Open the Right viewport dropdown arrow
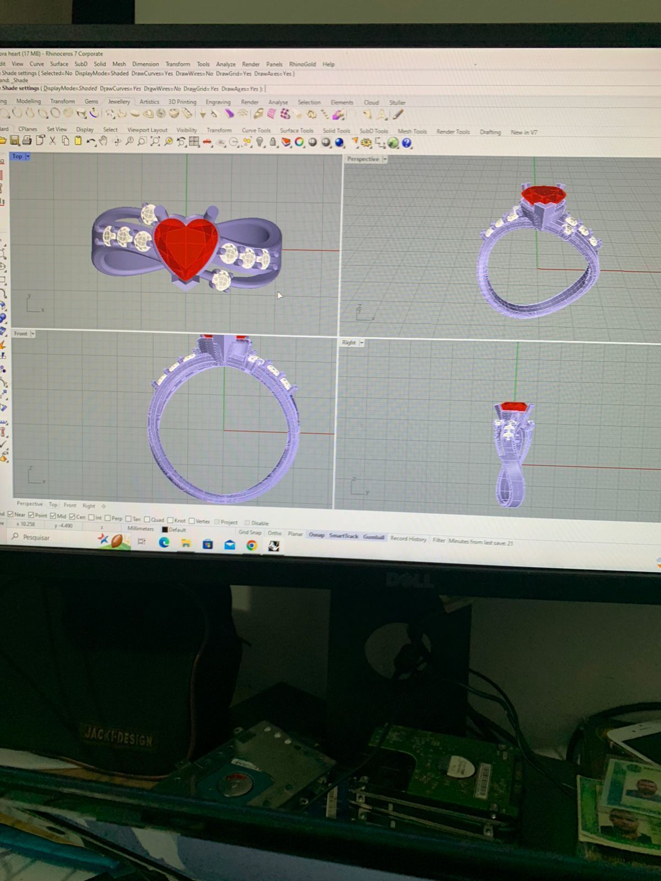661x881 pixels. (x=362, y=342)
